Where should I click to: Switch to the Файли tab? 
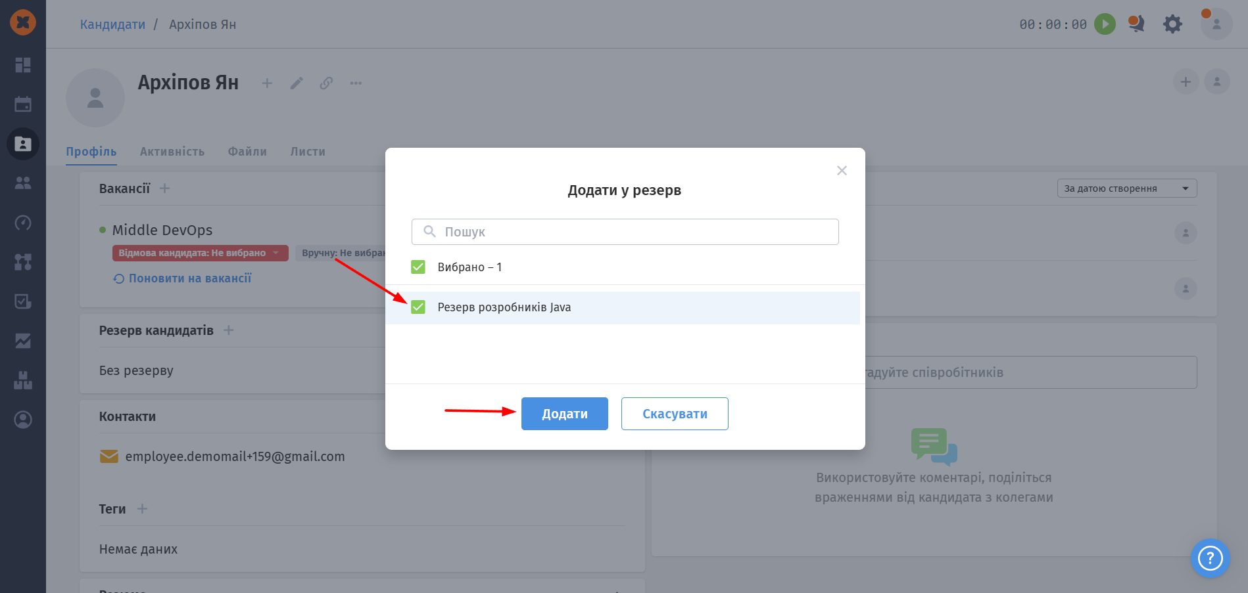[x=247, y=152]
